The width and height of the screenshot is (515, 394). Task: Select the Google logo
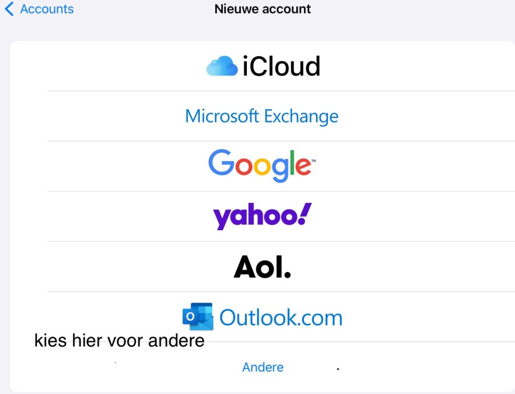(x=262, y=166)
